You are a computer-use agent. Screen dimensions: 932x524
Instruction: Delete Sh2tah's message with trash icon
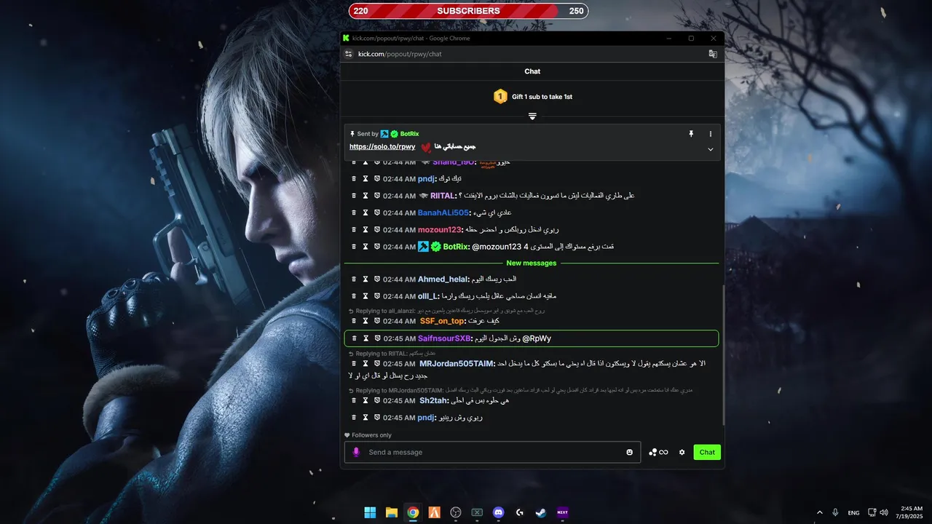354,401
